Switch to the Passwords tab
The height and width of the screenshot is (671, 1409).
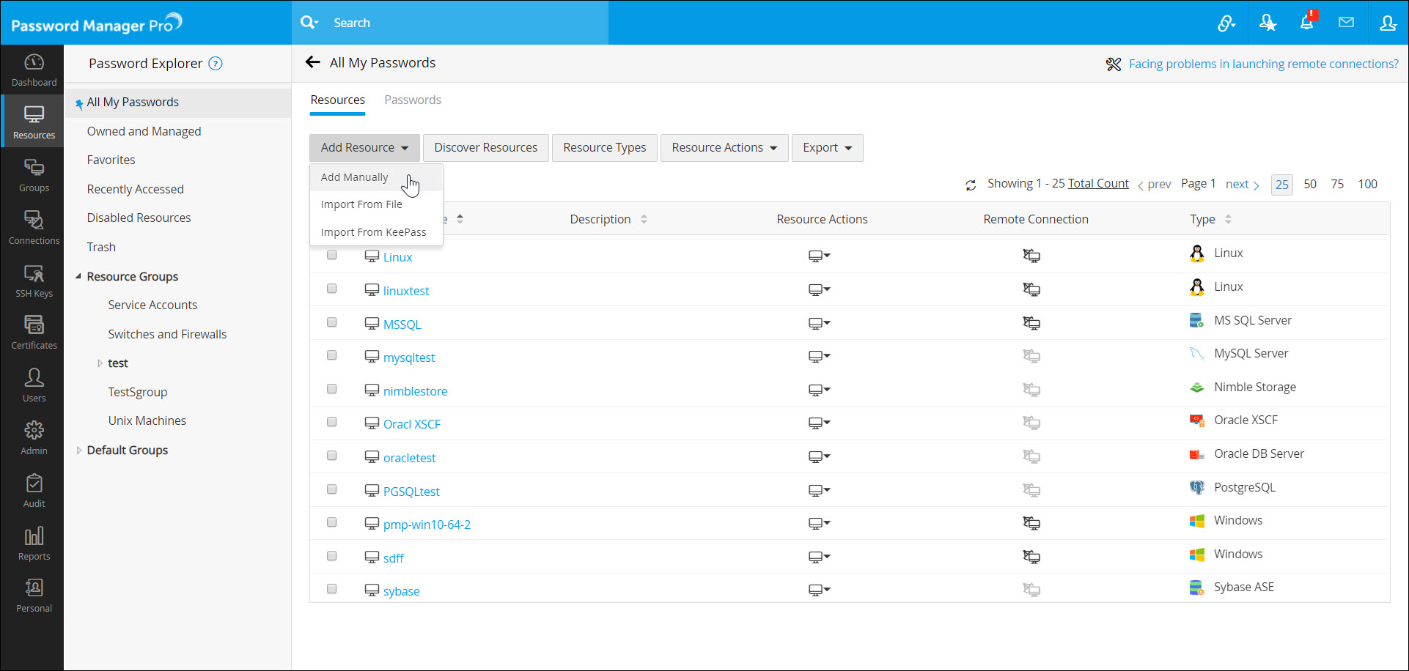(x=413, y=100)
